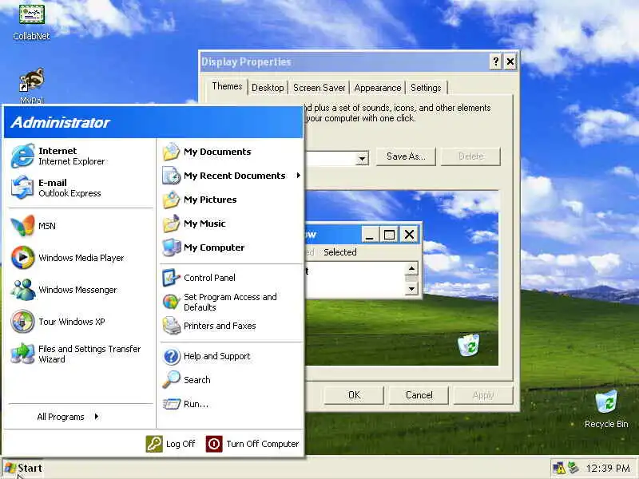
Task: Click the security alert tray icon
Action: (559, 468)
